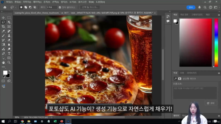Screen dimensions: 221x124
Task: Open the 이미지(I) menu
Action: [27, 2]
